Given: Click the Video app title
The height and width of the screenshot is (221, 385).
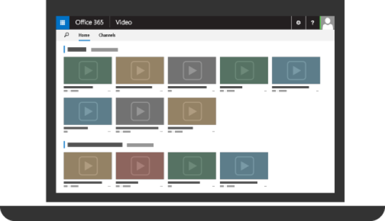Looking at the screenshot, I should [124, 23].
